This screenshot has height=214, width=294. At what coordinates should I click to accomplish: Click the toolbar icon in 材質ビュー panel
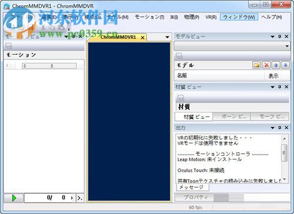click(181, 98)
